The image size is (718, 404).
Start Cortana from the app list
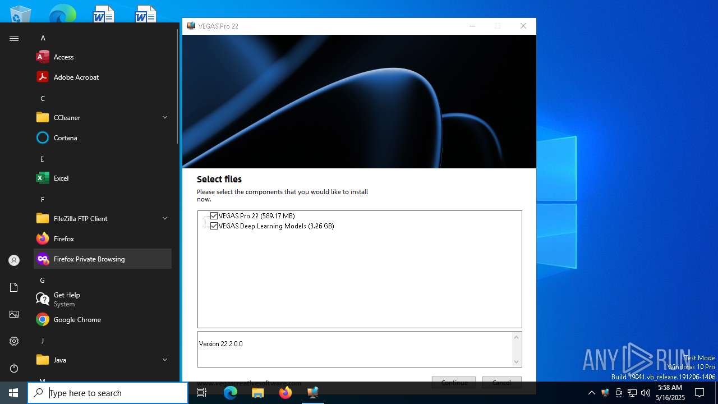103,138
